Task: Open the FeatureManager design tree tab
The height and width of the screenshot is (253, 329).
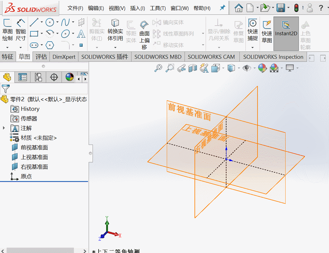Action: click(x=7, y=77)
